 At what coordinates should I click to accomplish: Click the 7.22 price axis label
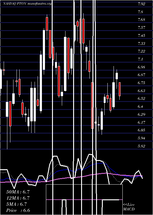141,51
